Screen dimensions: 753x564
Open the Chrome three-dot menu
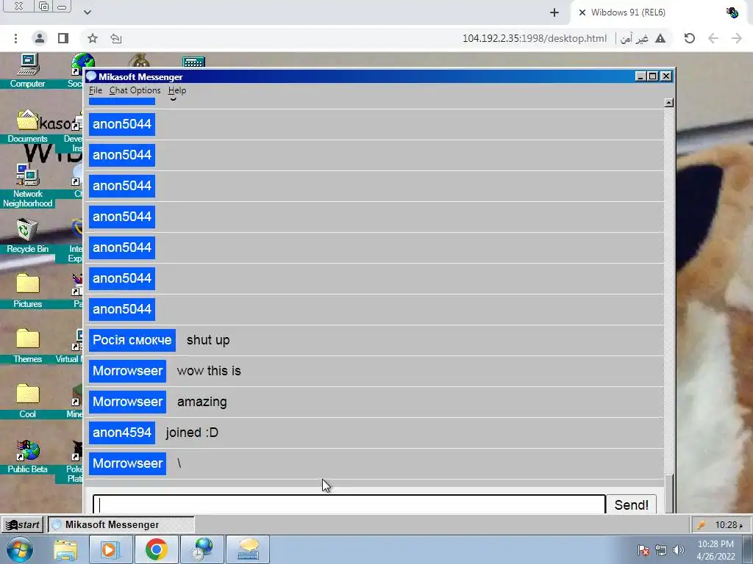(16, 38)
